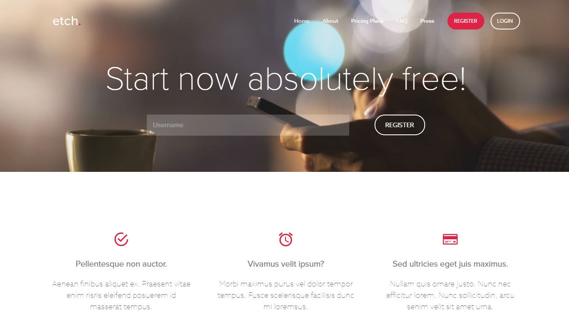Click the 'Start now absolutely free!' headline
This screenshot has width=569, height=321.
(286, 79)
